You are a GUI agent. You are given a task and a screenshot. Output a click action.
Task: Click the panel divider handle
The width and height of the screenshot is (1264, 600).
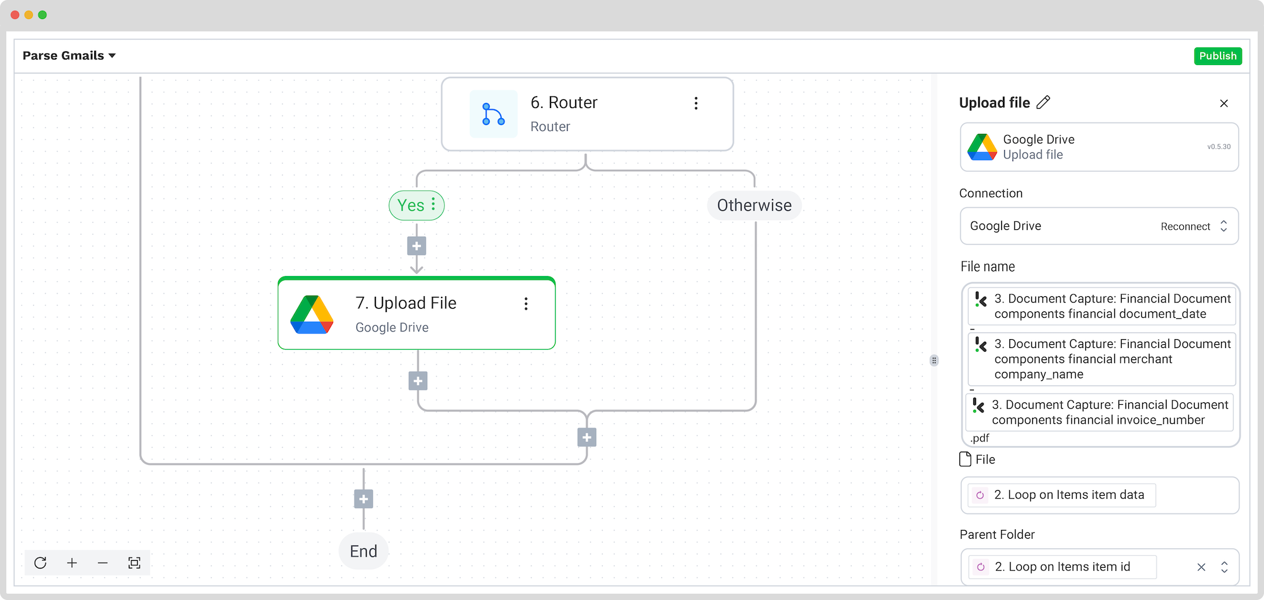point(934,361)
